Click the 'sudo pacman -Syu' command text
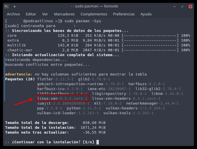This screenshot has width=197, height=149. pos(83,21)
